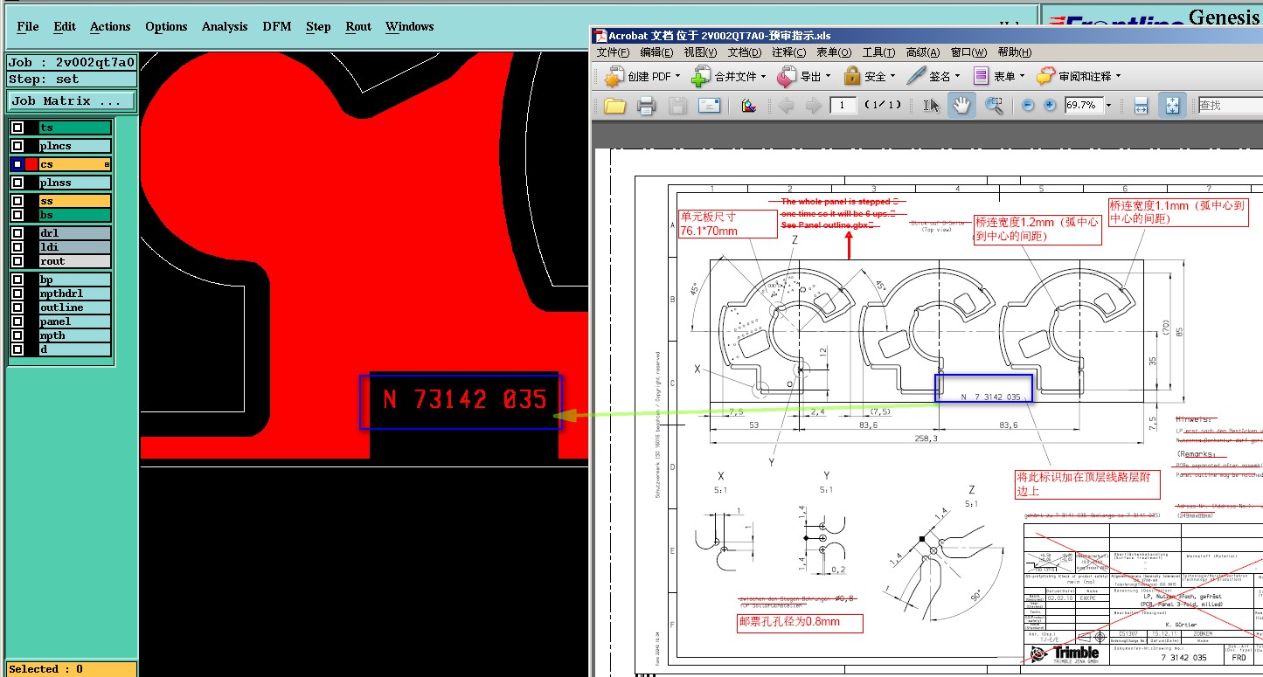Choose the text select cursor tool

(932, 106)
